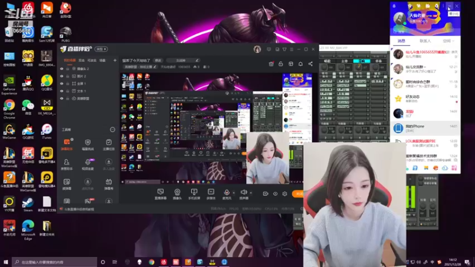Expand the speaker options arrow
This screenshot has width=475, height=267.
click(251, 193)
